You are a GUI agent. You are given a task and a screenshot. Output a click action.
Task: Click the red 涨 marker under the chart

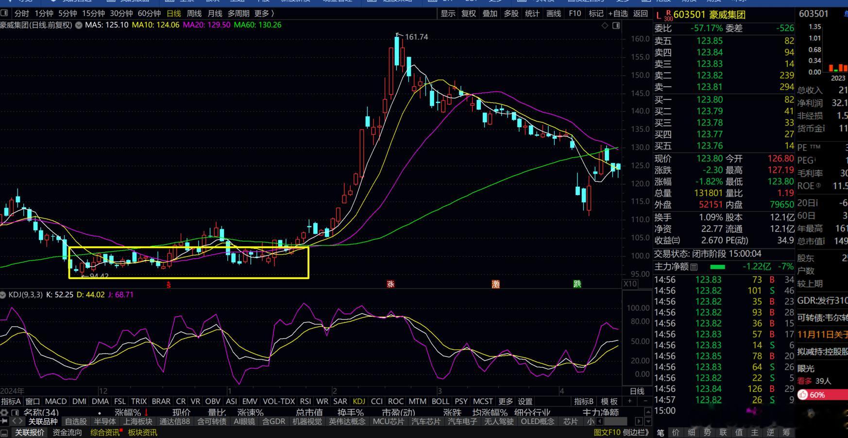(x=390, y=284)
